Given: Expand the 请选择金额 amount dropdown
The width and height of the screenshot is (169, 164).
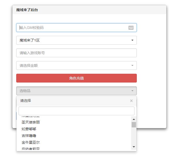Looking at the screenshot, I should click(76, 65).
